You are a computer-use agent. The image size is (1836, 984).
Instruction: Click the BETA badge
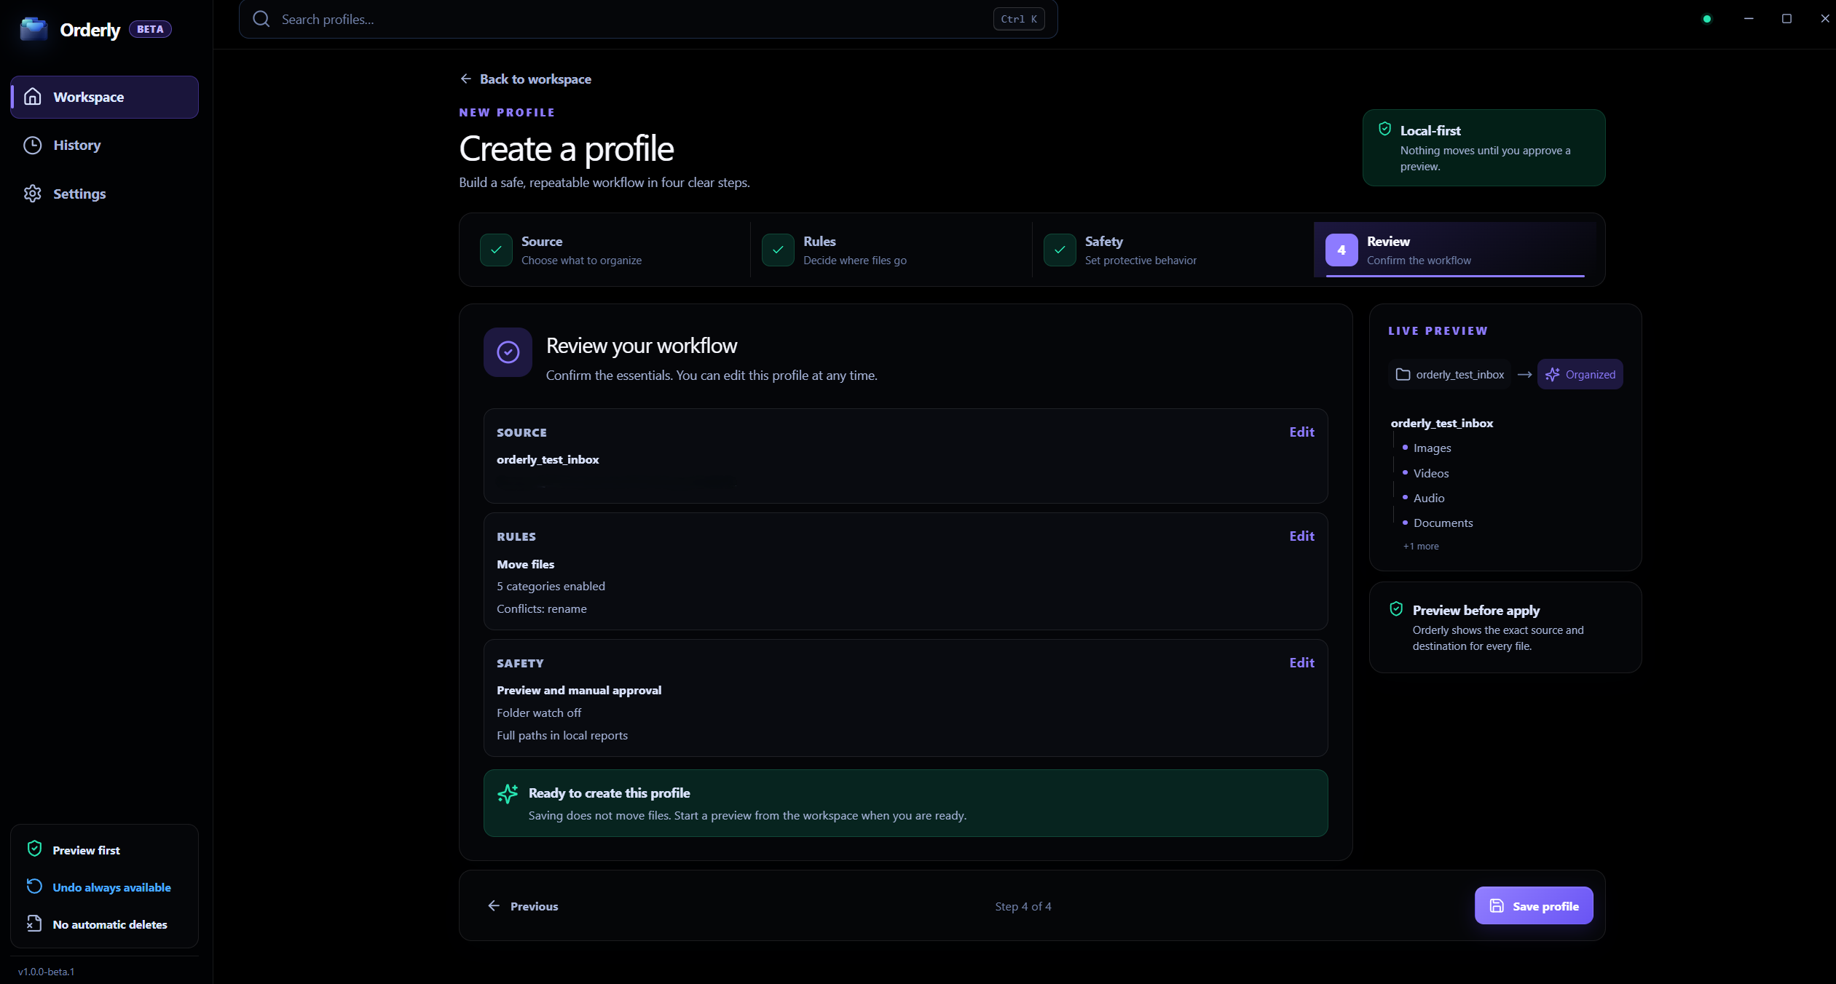[x=150, y=29]
